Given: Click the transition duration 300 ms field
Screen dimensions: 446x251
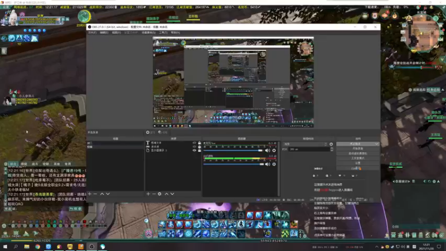Looking at the screenshot, I should tap(309, 149).
